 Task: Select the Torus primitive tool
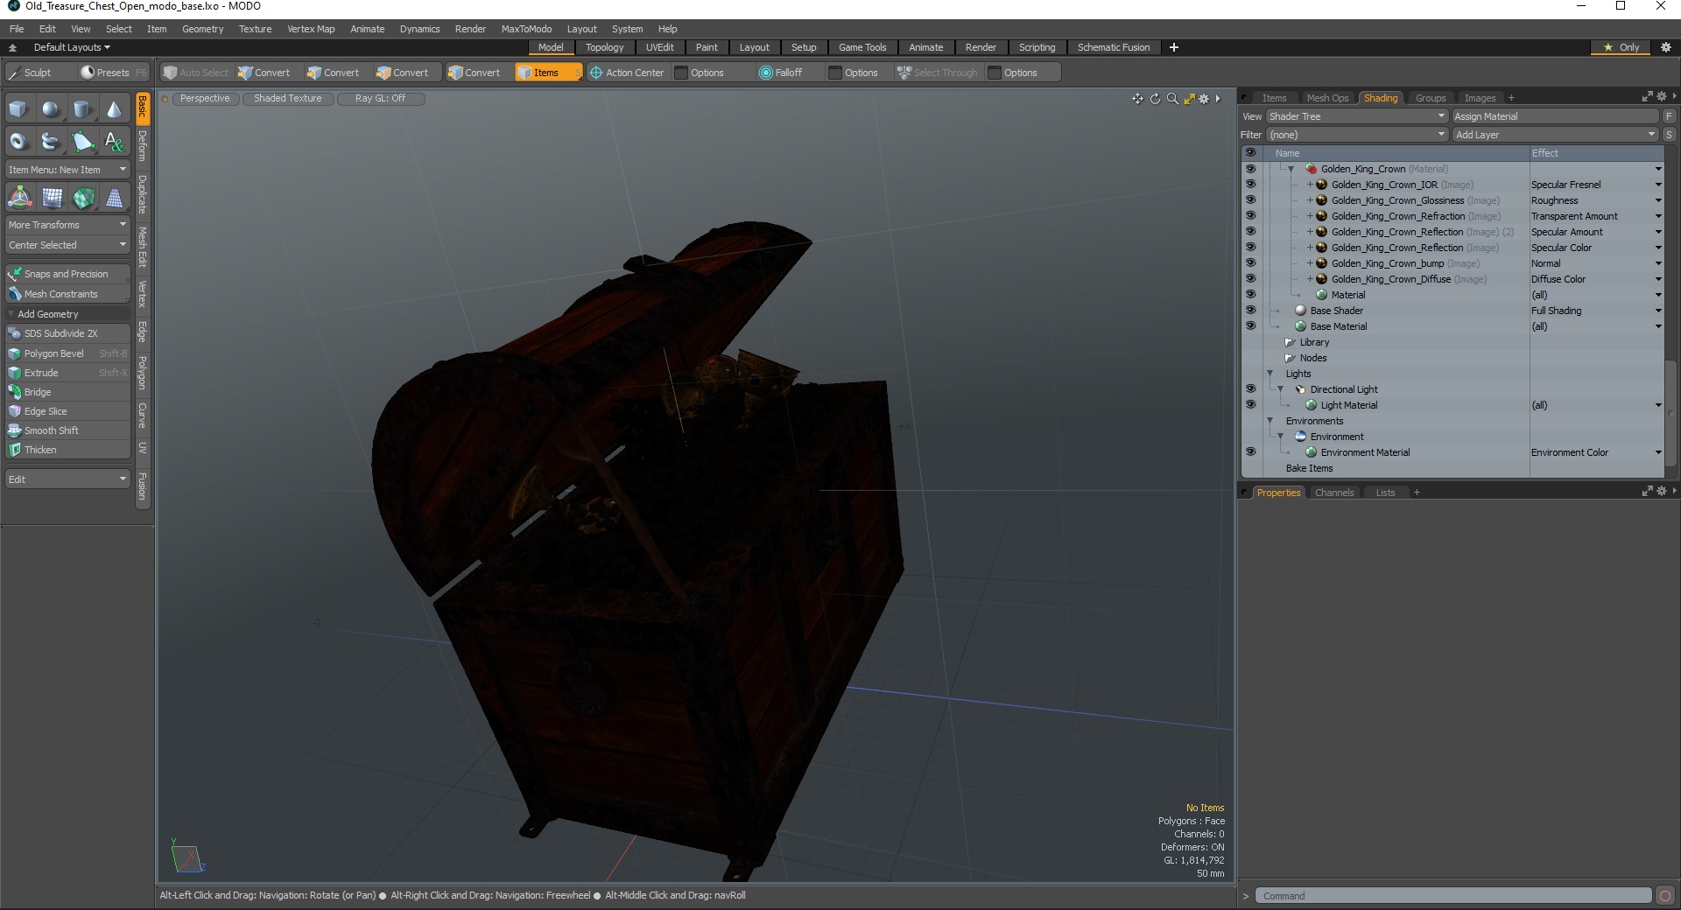18,141
